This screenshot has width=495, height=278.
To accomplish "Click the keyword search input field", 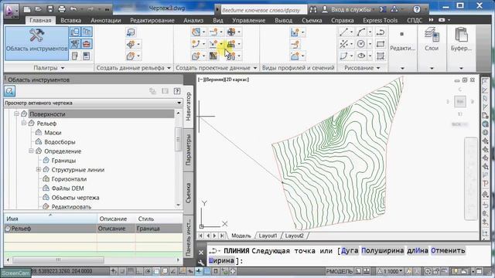I will pyautogui.click(x=263, y=10).
